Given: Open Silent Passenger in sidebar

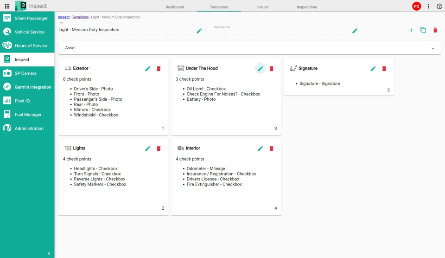Looking at the screenshot, I should (x=27, y=18).
